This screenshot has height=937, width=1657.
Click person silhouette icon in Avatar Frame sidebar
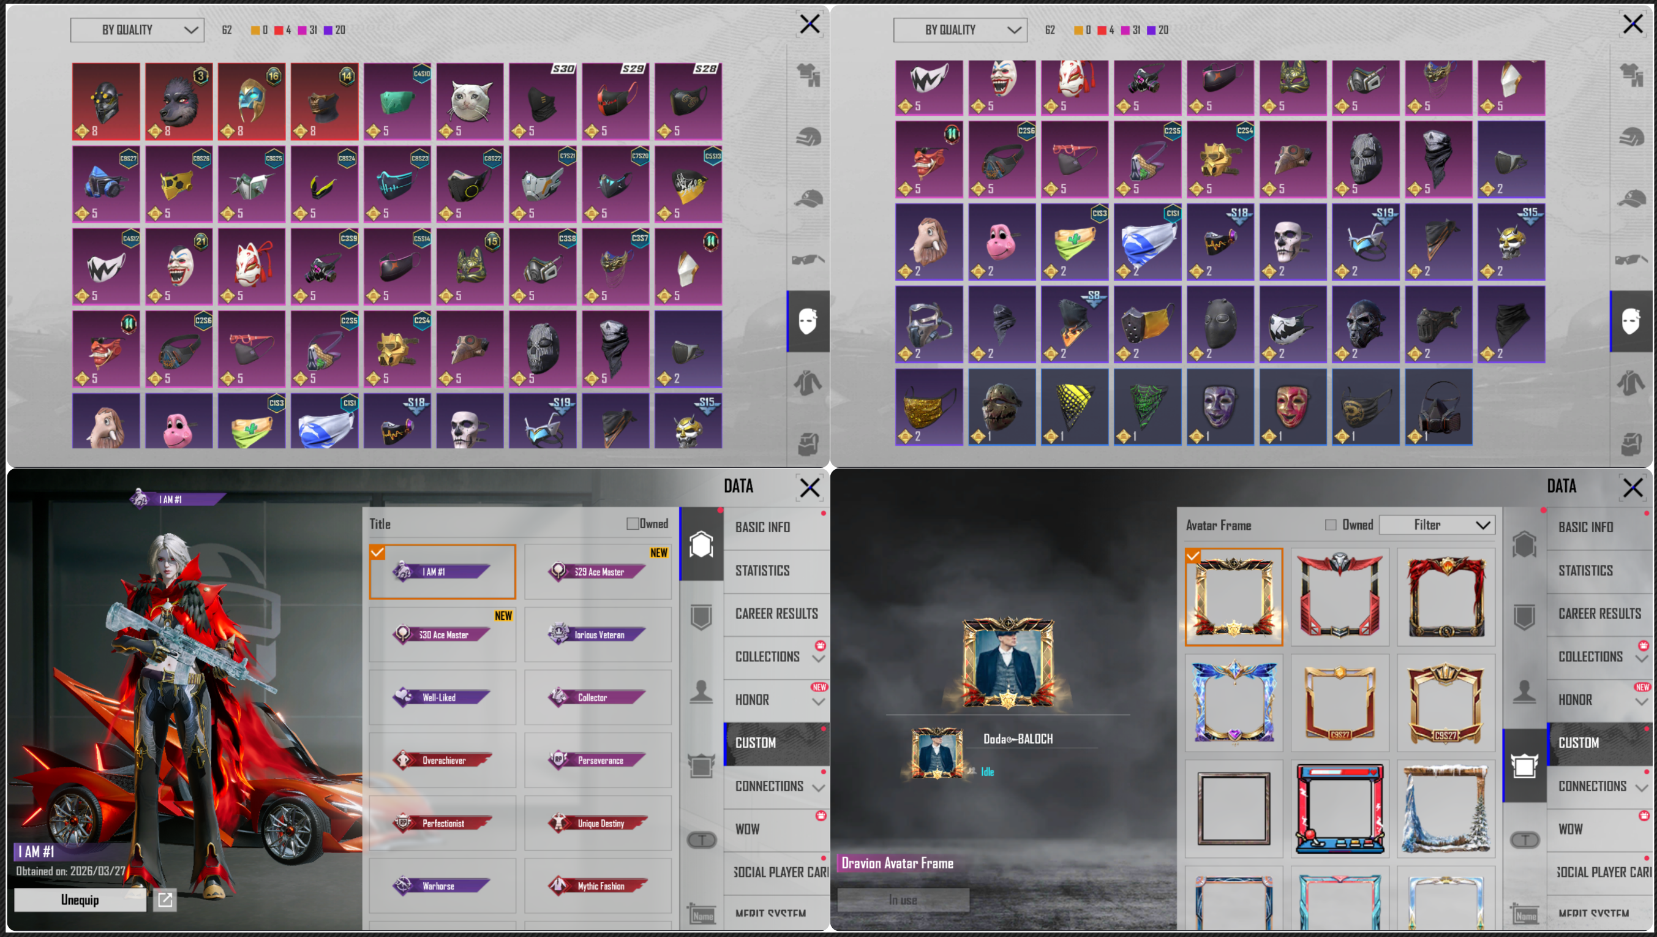coord(1525,692)
